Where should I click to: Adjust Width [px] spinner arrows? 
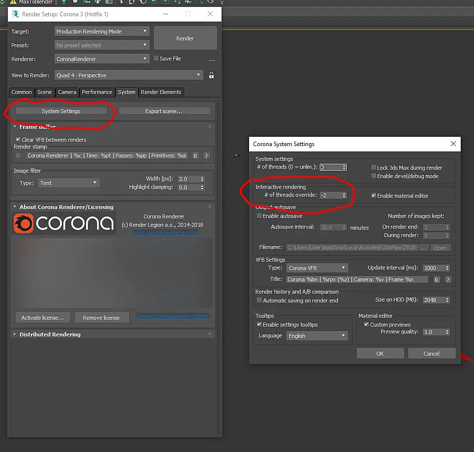pos(202,179)
